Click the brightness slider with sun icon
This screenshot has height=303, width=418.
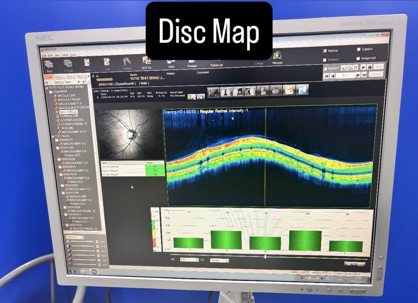click(x=83, y=241)
